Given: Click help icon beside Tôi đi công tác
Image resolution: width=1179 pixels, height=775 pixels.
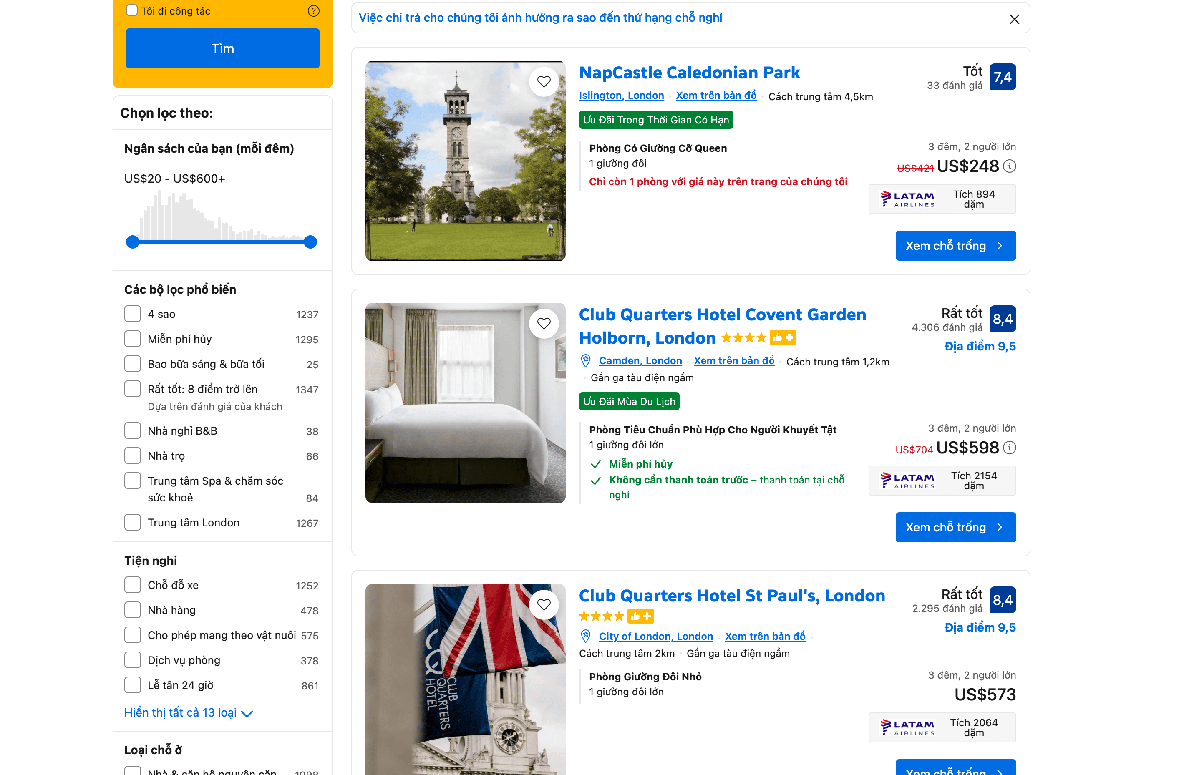Looking at the screenshot, I should 313,11.
